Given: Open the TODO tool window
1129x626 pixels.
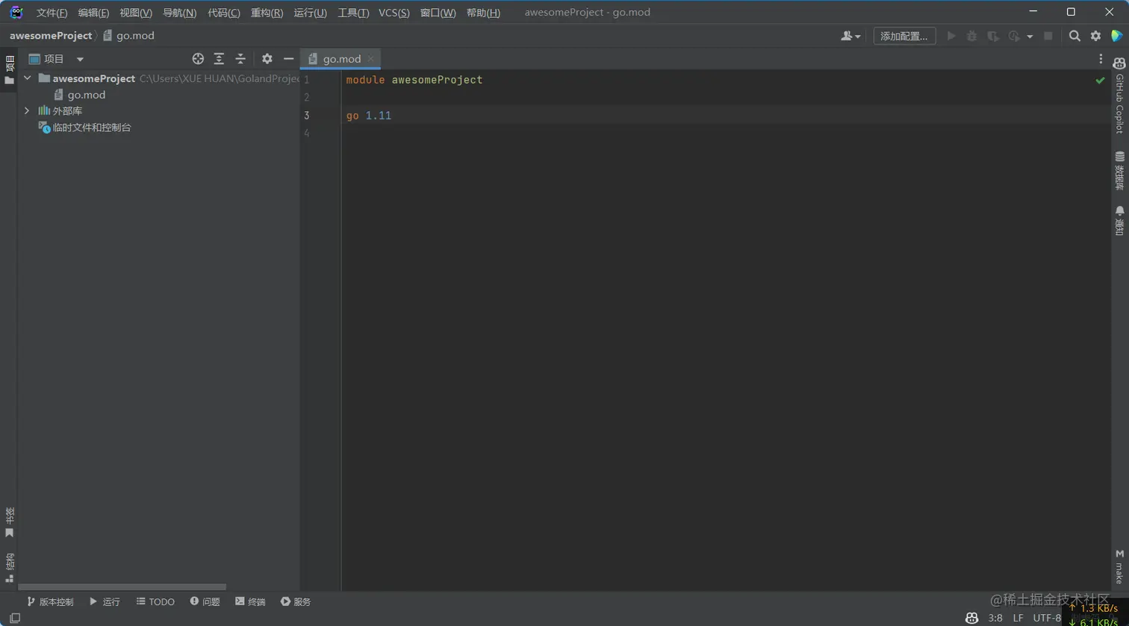Looking at the screenshot, I should (155, 602).
